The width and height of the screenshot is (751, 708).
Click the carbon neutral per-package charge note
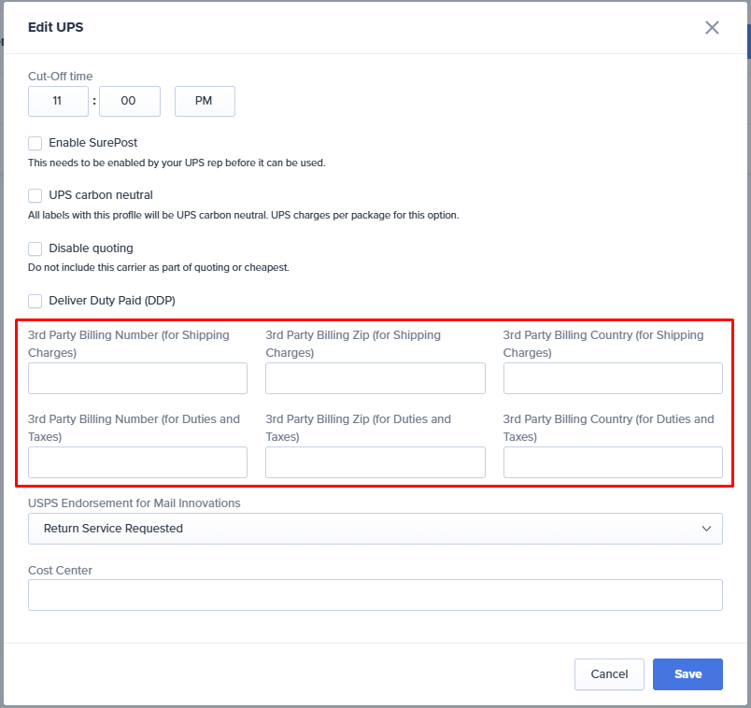[243, 215]
